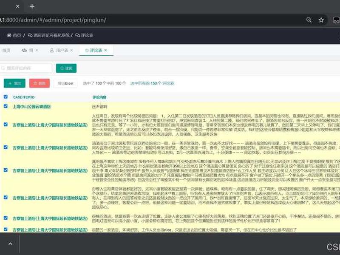
Task: Click the magnifier zoom icon in address bar
Action: coord(309,20)
